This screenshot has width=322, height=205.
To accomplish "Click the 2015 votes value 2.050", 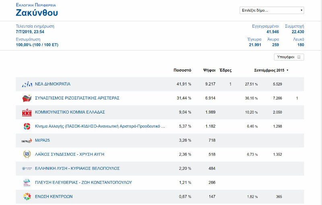I will (x=277, y=112).
